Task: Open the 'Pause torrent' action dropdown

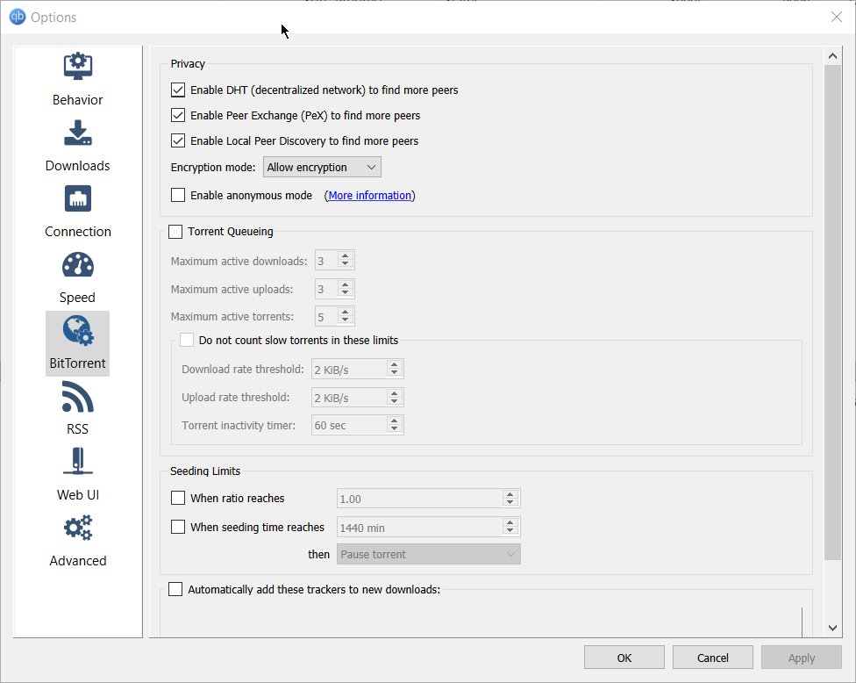Action: coord(429,554)
